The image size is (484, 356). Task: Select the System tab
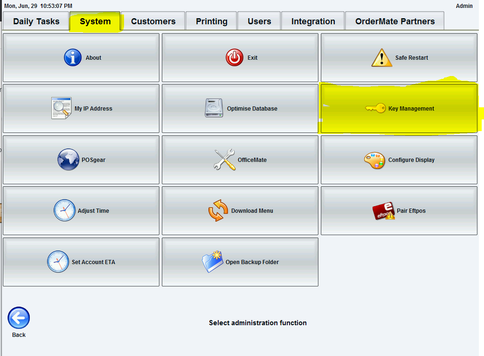pos(95,21)
